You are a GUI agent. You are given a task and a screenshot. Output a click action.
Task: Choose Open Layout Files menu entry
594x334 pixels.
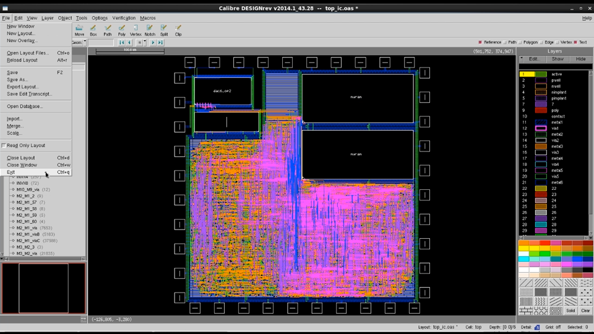coord(36,53)
